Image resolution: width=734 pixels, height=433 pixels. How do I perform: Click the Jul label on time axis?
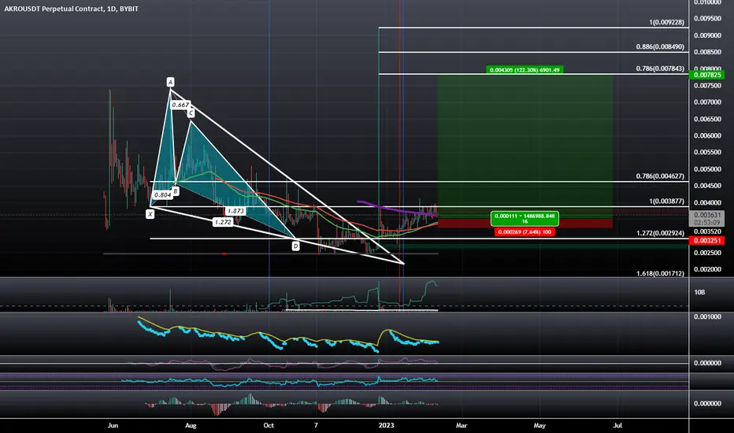618,425
